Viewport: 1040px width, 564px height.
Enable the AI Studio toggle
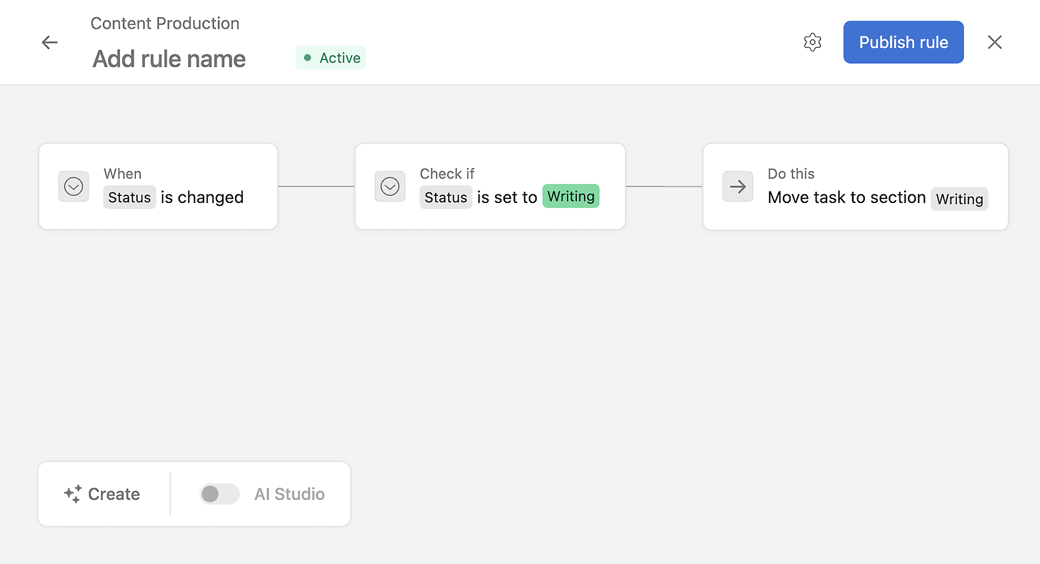pyautogui.click(x=219, y=494)
